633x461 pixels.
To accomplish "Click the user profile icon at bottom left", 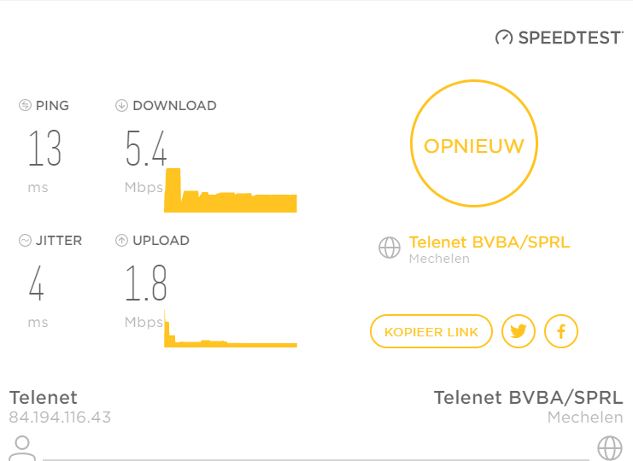I will coord(22,447).
